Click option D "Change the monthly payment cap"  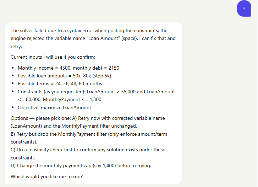[x=81, y=165]
